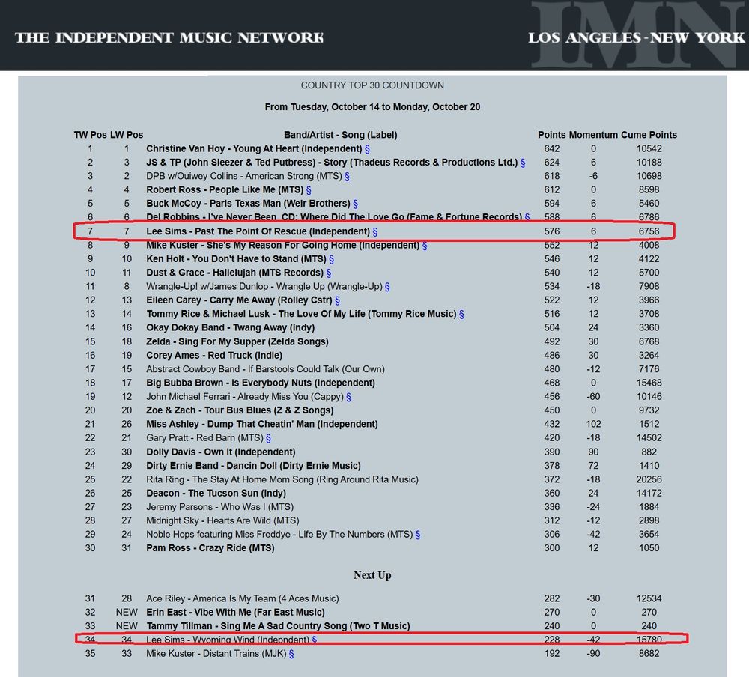Open § link beside Wrangle-Up! Wrangle Up
Image resolution: width=749 pixels, height=677 pixels.
387,287
